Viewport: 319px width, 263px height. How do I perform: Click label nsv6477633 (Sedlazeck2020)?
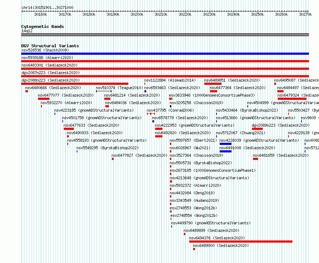91,125
